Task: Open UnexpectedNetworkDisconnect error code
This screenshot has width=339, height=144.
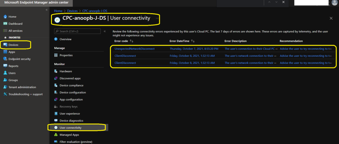Action: click(134, 49)
